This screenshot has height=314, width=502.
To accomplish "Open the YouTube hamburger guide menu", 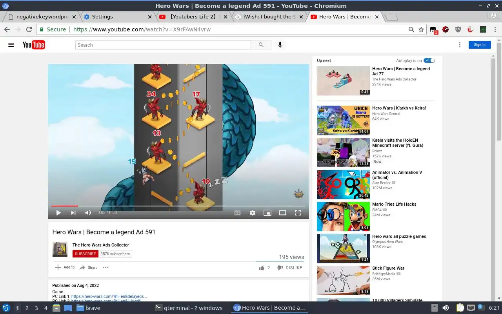I will coord(11,45).
